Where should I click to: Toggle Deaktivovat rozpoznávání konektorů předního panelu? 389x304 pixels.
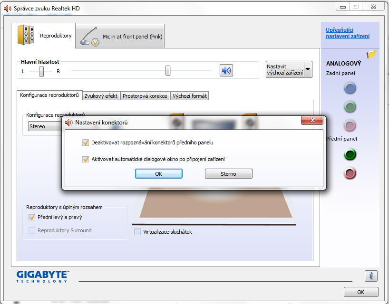tap(86, 142)
